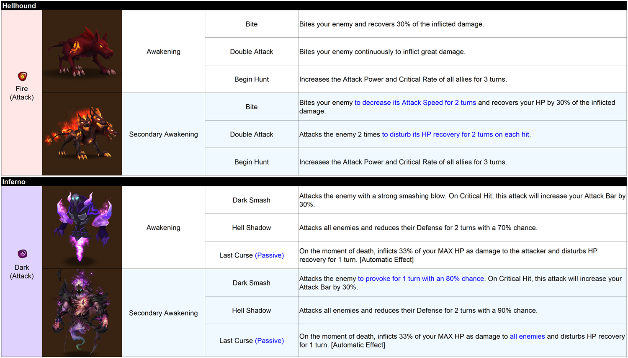Image resolution: width=628 pixels, height=358 pixels.
Task: Click the Inferno section header
Action: tap(14, 182)
